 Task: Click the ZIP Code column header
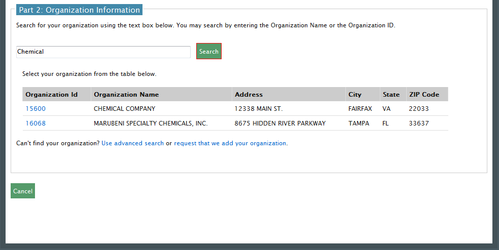pyautogui.click(x=427, y=94)
